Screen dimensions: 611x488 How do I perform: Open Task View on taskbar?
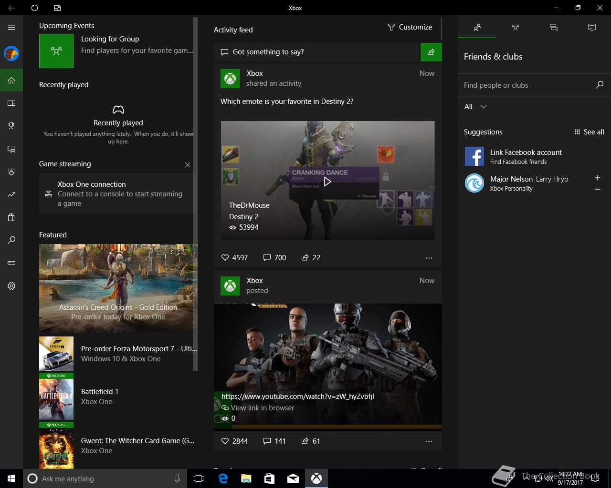(x=199, y=478)
